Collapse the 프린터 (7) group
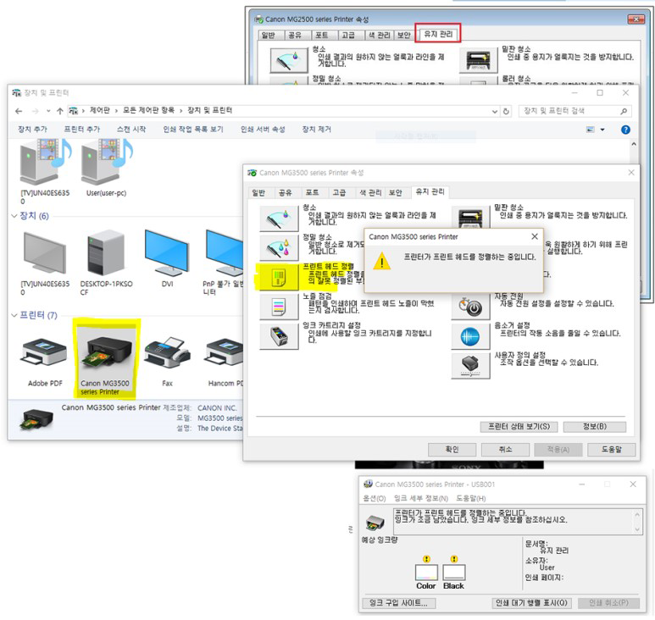The width and height of the screenshot is (655, 620). pyautogui.click(x=14, y=315)
